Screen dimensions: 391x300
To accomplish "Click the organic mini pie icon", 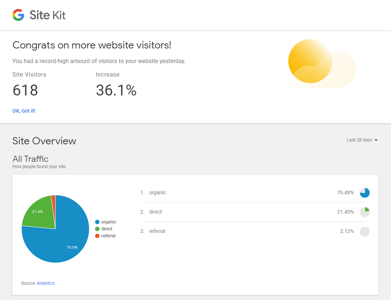I will 364,193.
